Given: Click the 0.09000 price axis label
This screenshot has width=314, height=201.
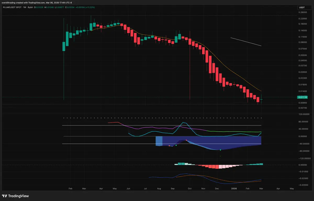Looking at the screenshot, I should point(303,42).
